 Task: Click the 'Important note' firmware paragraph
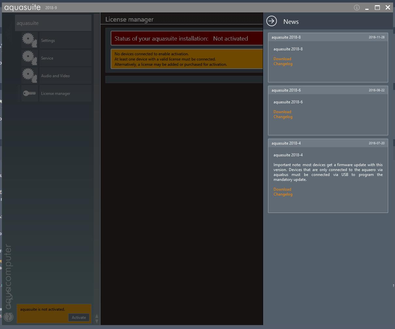point(328,172)
